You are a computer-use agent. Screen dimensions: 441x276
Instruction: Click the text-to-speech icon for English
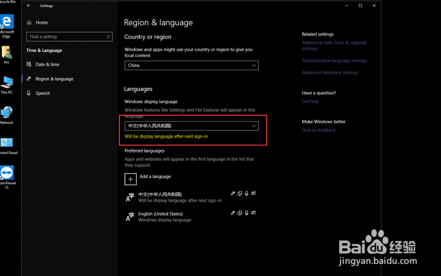coord(239,213)
